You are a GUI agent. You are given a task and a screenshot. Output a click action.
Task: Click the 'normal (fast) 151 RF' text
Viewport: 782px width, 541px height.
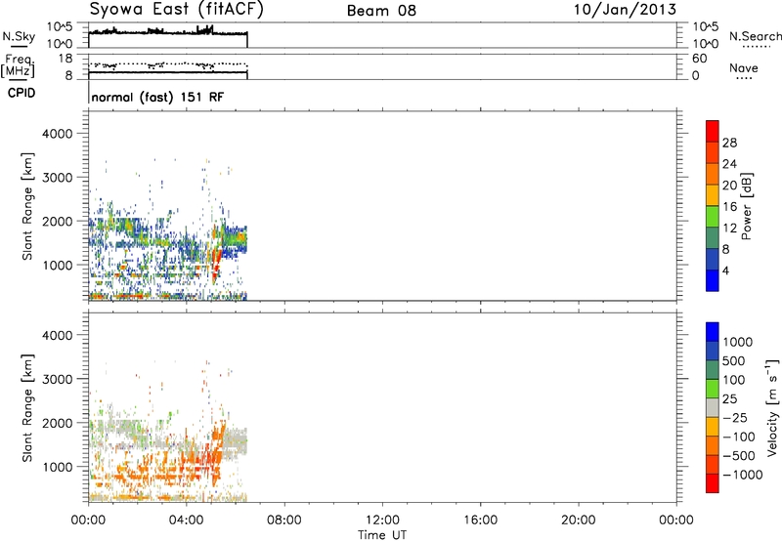pos(157,97)
